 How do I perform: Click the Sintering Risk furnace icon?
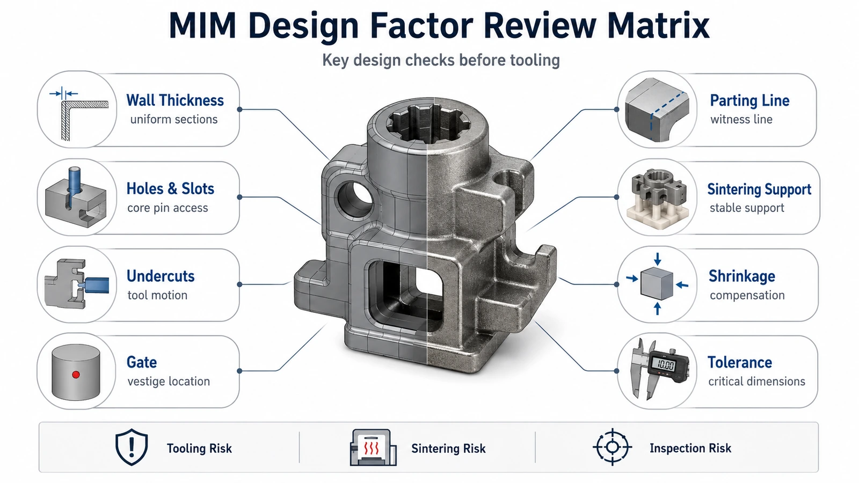coord(373,447)
